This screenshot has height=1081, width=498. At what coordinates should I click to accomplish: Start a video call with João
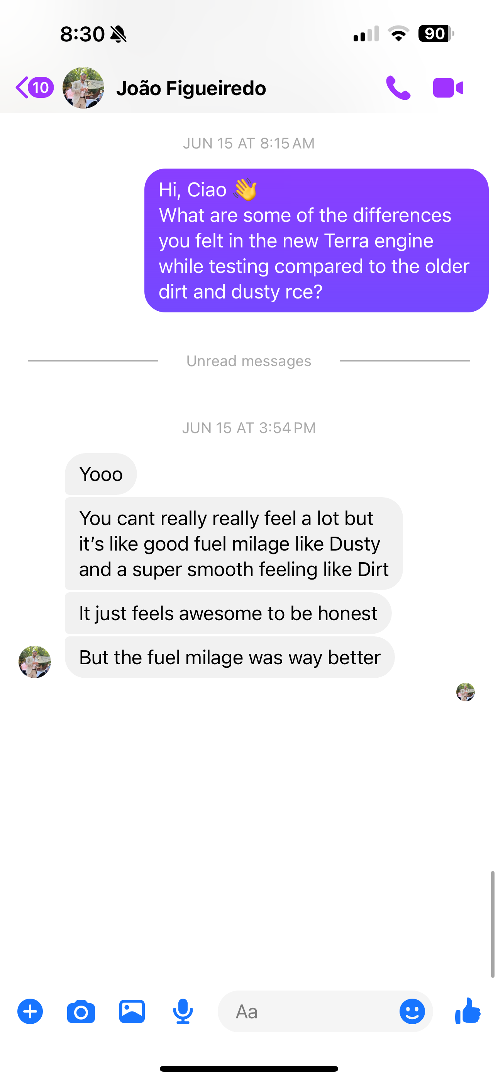tap(448, 88)
